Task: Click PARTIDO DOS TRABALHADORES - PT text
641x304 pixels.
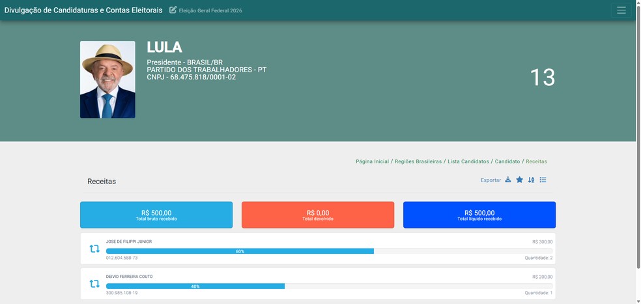Action: [207, 70]
